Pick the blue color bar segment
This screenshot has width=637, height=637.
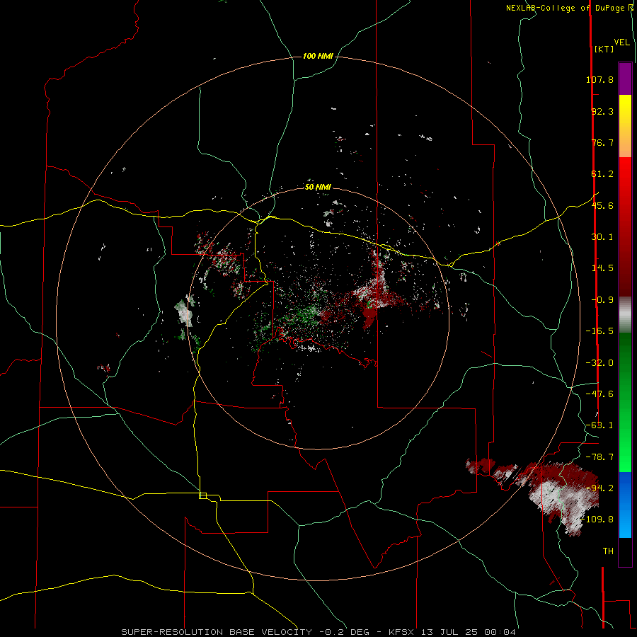625,505
